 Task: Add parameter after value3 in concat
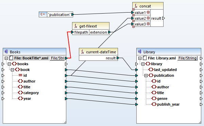133,26
